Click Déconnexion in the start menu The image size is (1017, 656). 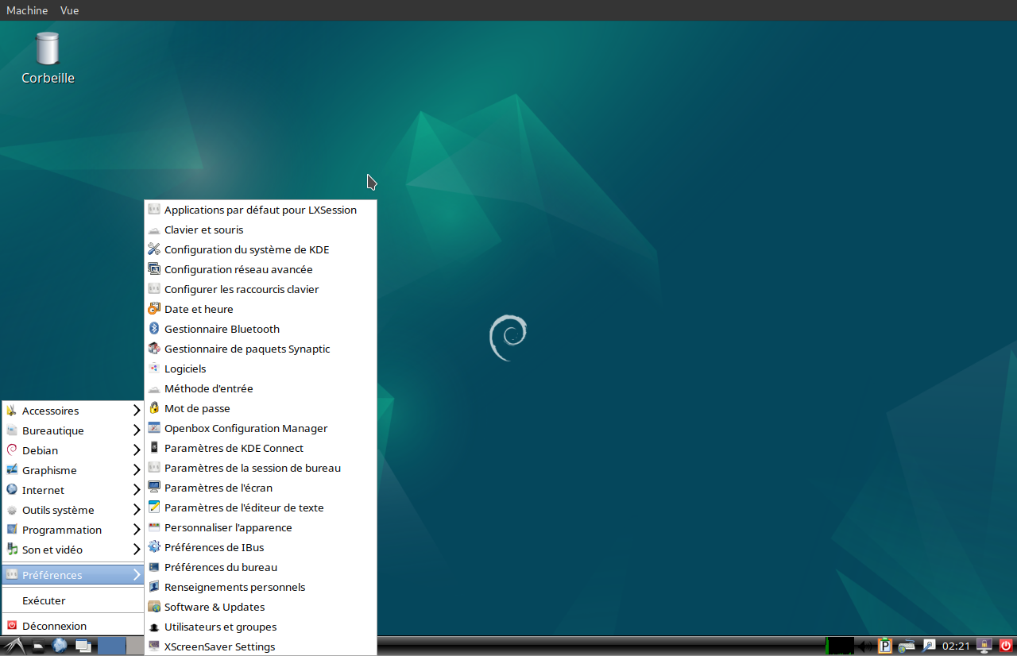click(54, 626)
